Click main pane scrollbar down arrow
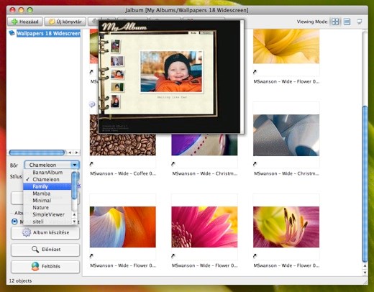Image resolution: width=374 pixels, height=292 pixels. coord(365,273)
